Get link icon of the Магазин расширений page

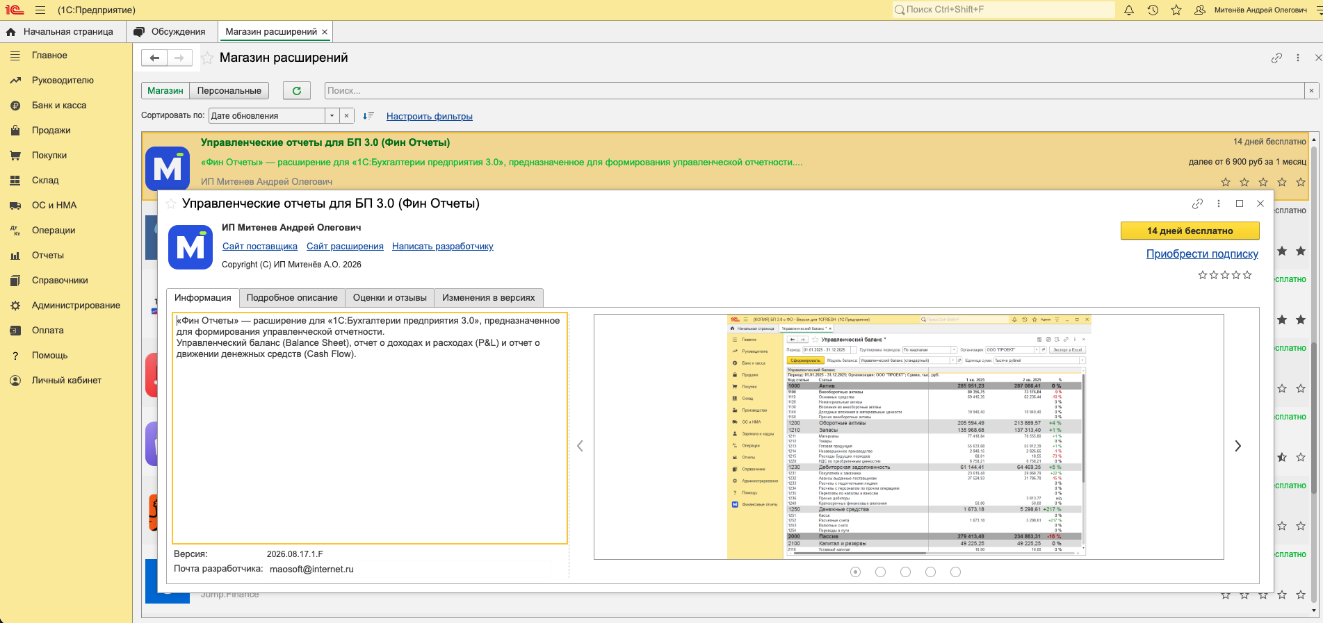[x=1276, y=58]
